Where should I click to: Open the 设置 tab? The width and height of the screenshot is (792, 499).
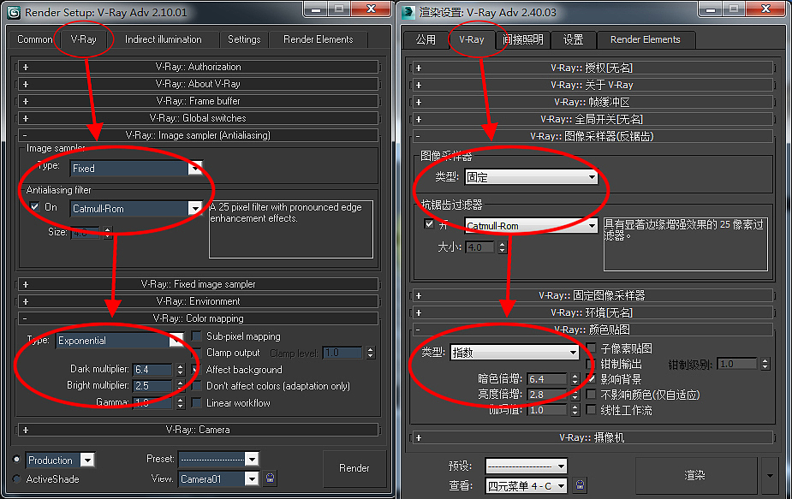pos(574,40)
